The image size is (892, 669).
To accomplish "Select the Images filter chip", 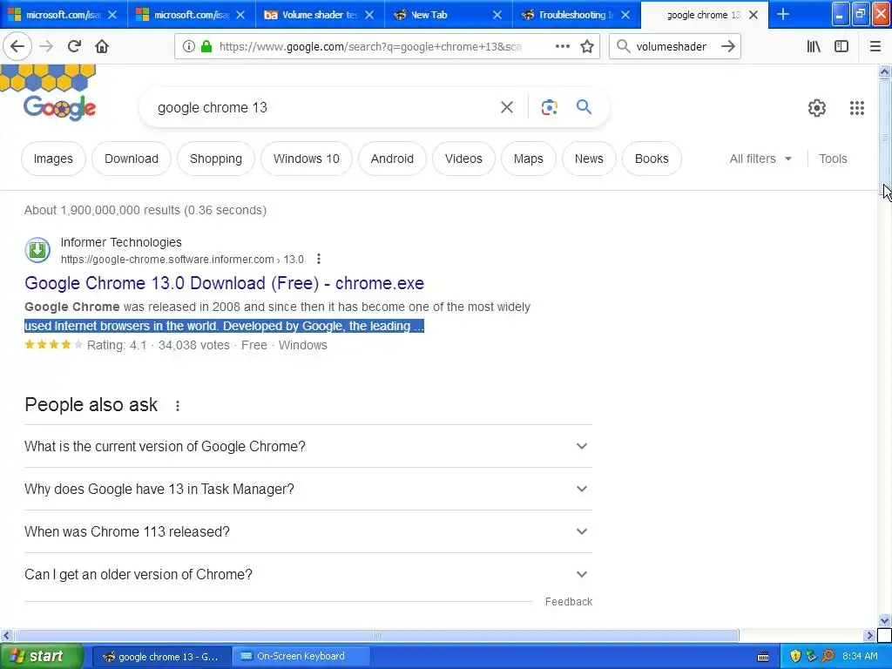I will [x=53, y=159].
